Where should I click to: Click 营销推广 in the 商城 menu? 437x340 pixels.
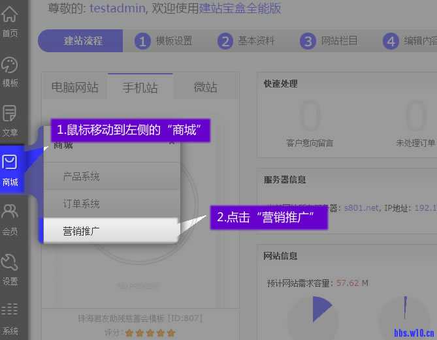[82, 230]
